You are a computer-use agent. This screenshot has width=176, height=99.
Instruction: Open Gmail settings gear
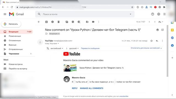(x=159, y=14)
